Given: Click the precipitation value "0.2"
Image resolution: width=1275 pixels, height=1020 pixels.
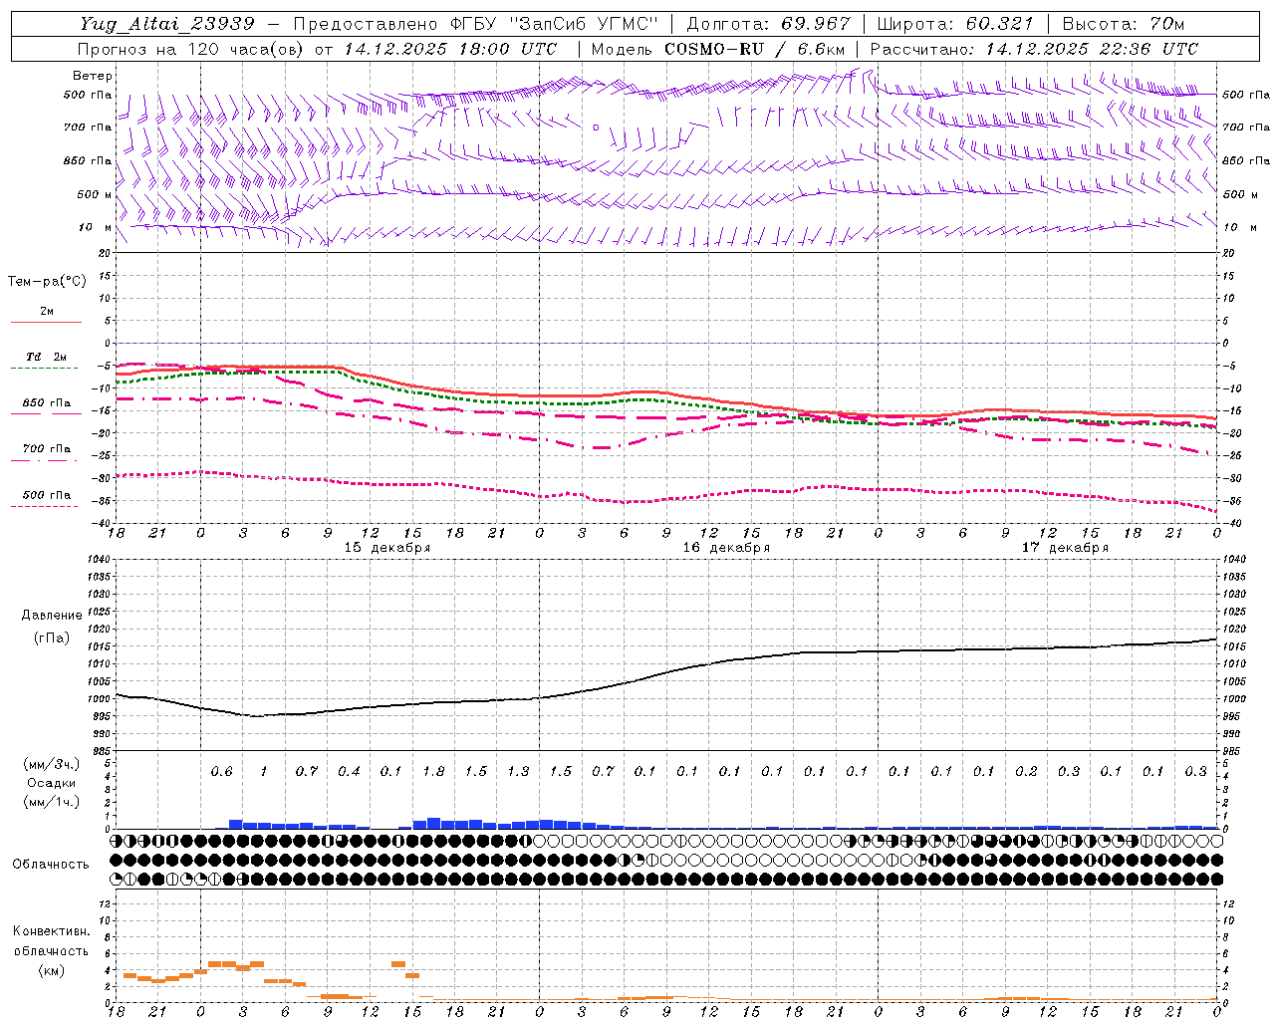Looking at the screenshot, I should [1026, 772].
